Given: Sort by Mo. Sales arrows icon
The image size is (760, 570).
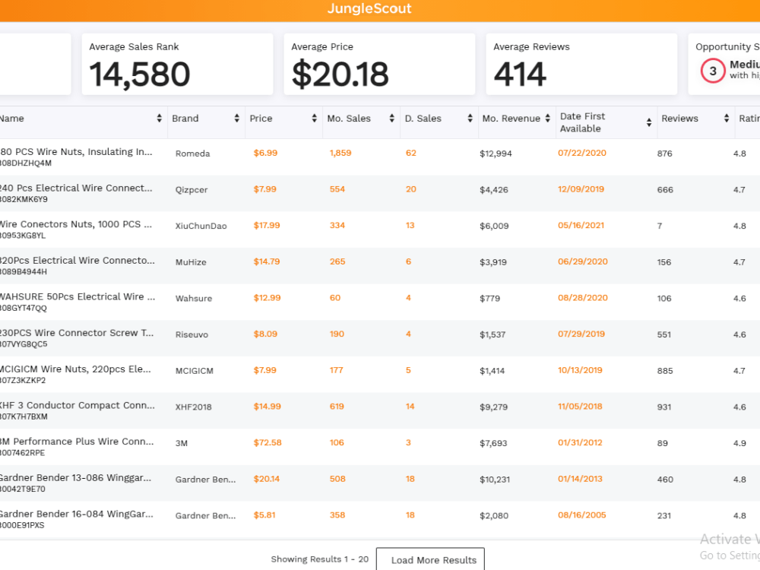Looking at the screenshot, I should [x=391, y=119].
